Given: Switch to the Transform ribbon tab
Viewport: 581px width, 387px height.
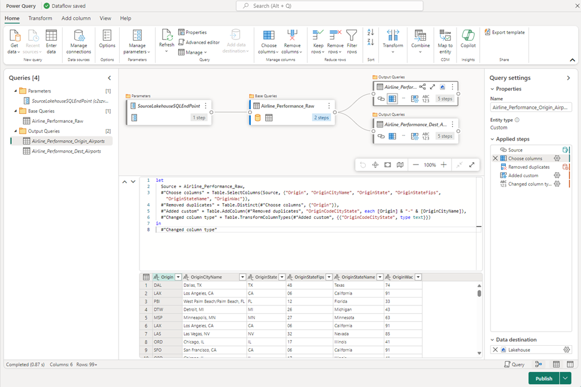Looking at the screenshot, I should click(x=40, y=18).
